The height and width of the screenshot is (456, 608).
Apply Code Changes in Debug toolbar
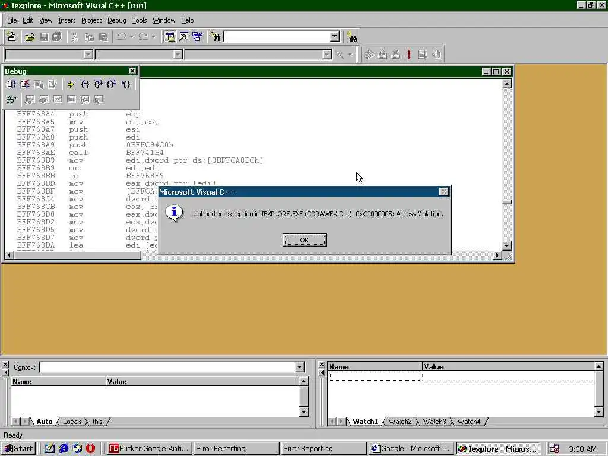(52, 84)
